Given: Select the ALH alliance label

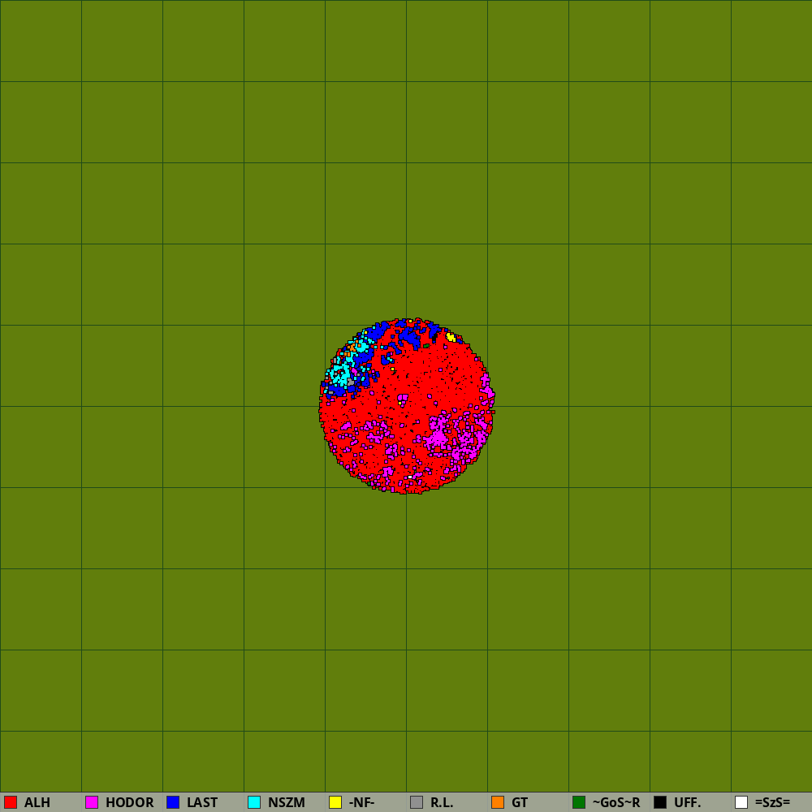Looking at the screenshot, I should (x=37, y=802).
